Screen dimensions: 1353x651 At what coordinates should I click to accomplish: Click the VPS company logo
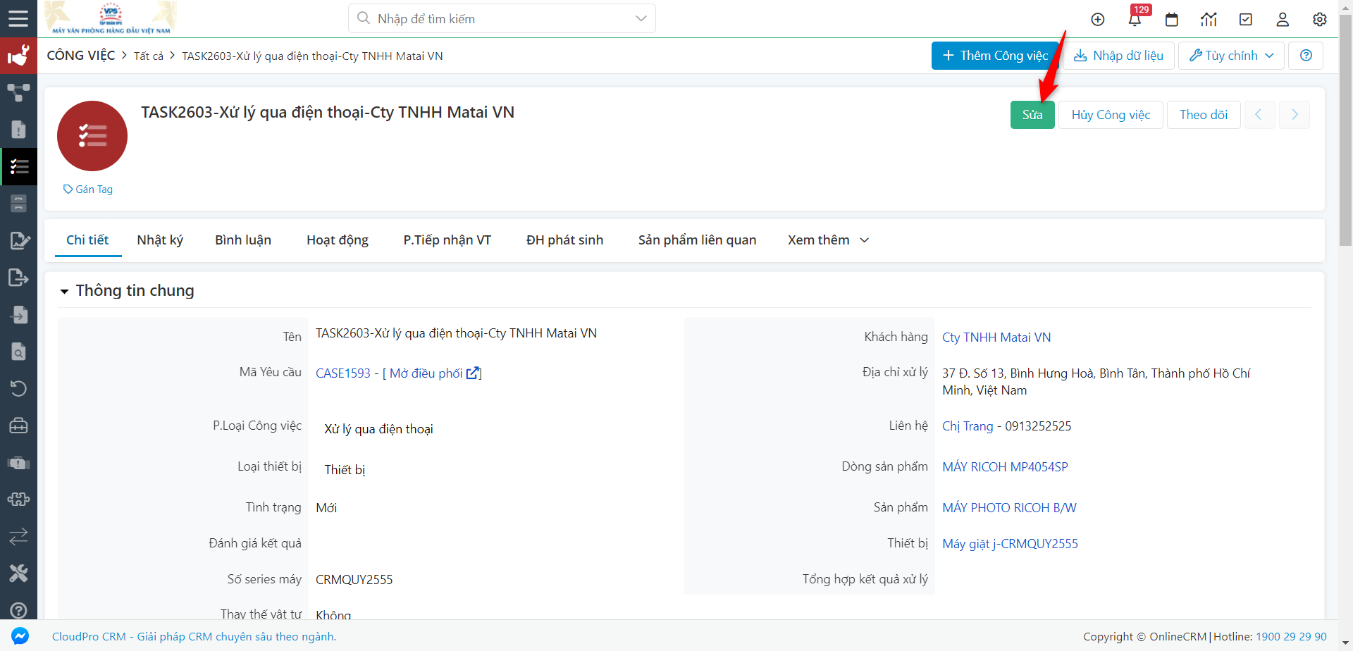click(111, 18)
